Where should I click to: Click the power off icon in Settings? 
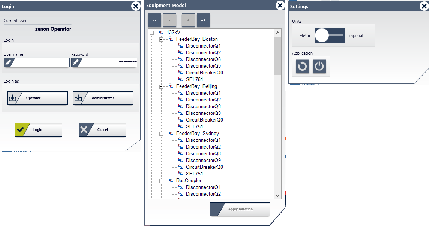(319, 67)
